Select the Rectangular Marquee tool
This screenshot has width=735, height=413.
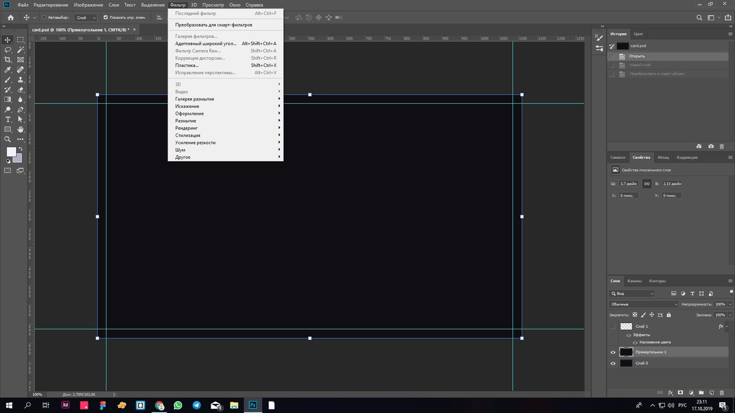pyautogui.click(x=21, y=40)
